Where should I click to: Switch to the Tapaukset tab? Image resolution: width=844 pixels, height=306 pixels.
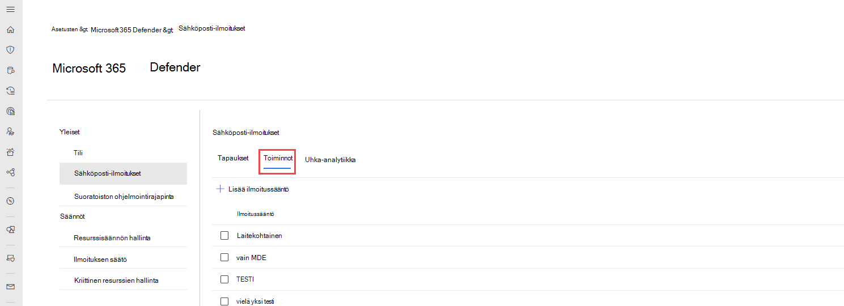click(233, 158)
